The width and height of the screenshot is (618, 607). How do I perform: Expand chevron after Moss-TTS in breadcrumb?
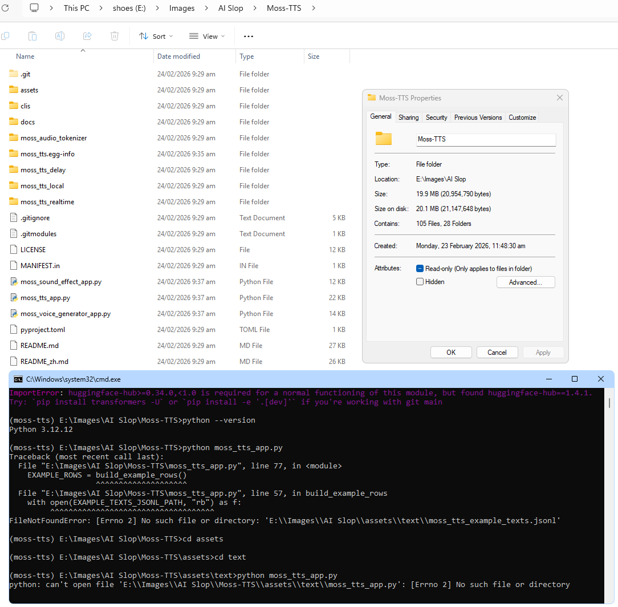click(314, 8)
